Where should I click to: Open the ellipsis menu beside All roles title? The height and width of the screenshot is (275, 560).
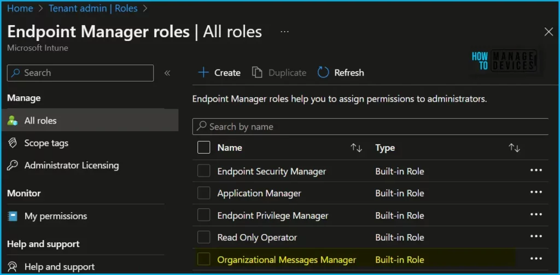[x=284, y=32]
